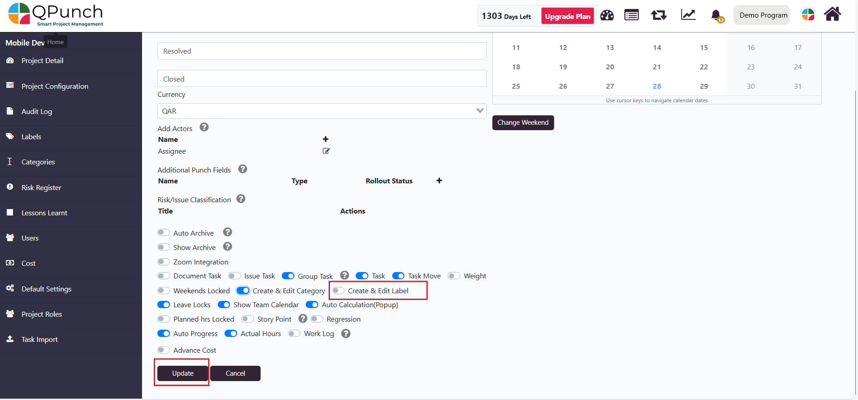Turn off Auto Progress toggle
This screenshot has width=858, height=400.
click(x=164, y=333)
